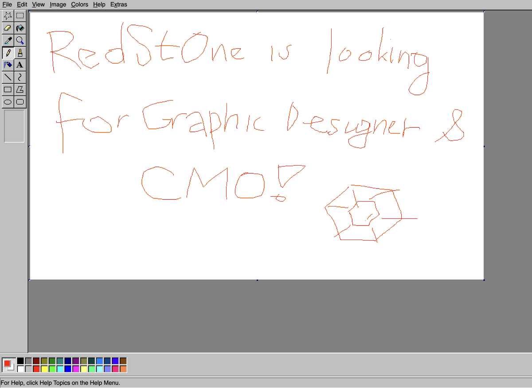Screen dimensions: 532x388
Task: Choose the dark purple swatch
Action: coord(76,361)
